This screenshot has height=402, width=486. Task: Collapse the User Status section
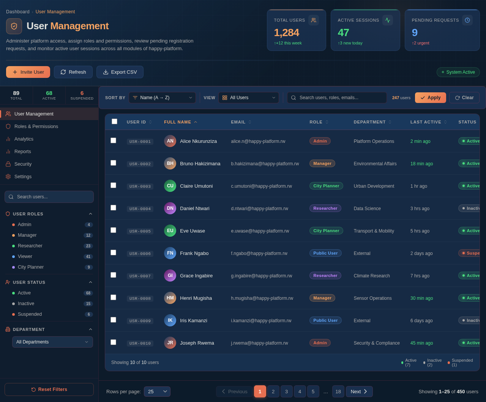pyautogui.click(x=90, y=282)
